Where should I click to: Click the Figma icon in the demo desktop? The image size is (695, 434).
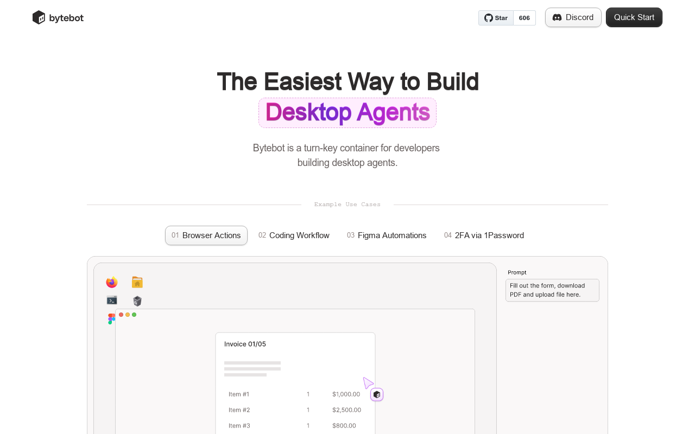click(x=111, y=319)
